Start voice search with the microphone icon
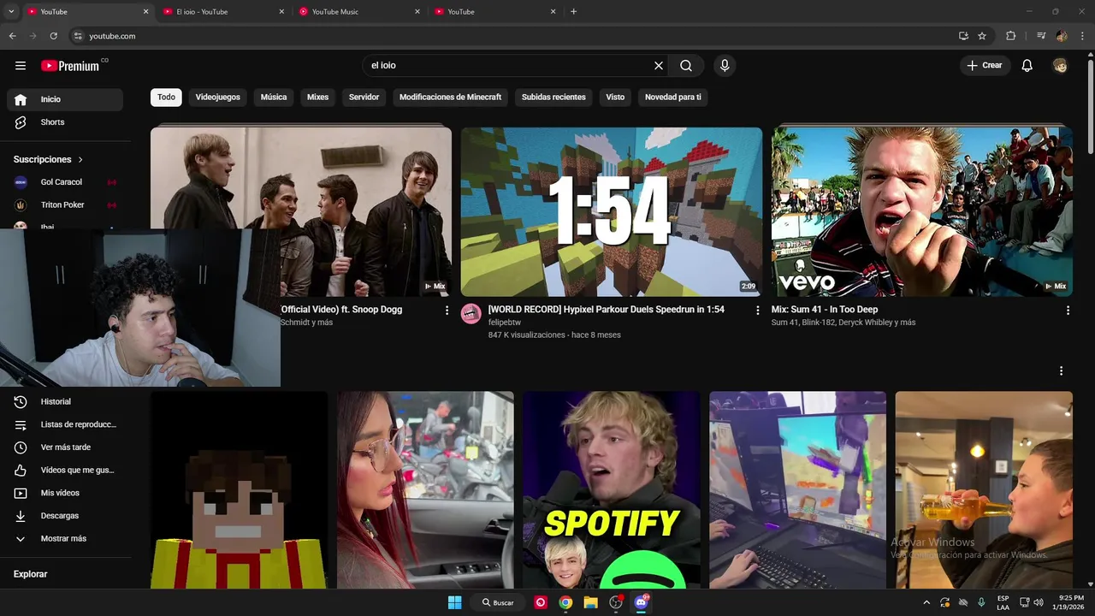The image size is (1095, 616). click(725, 66)
